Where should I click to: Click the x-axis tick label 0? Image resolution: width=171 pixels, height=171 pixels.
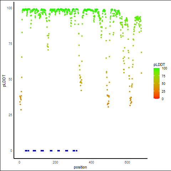[19, 162]
